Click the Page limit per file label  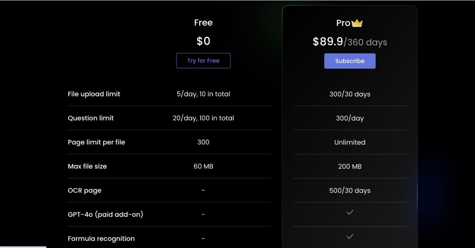click(x=96, y=142)
